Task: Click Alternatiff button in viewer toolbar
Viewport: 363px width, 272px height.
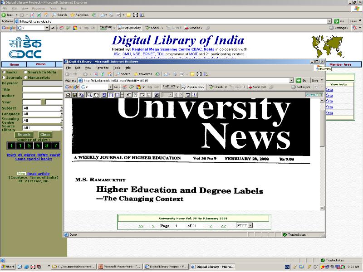Action: coord(314,95)
